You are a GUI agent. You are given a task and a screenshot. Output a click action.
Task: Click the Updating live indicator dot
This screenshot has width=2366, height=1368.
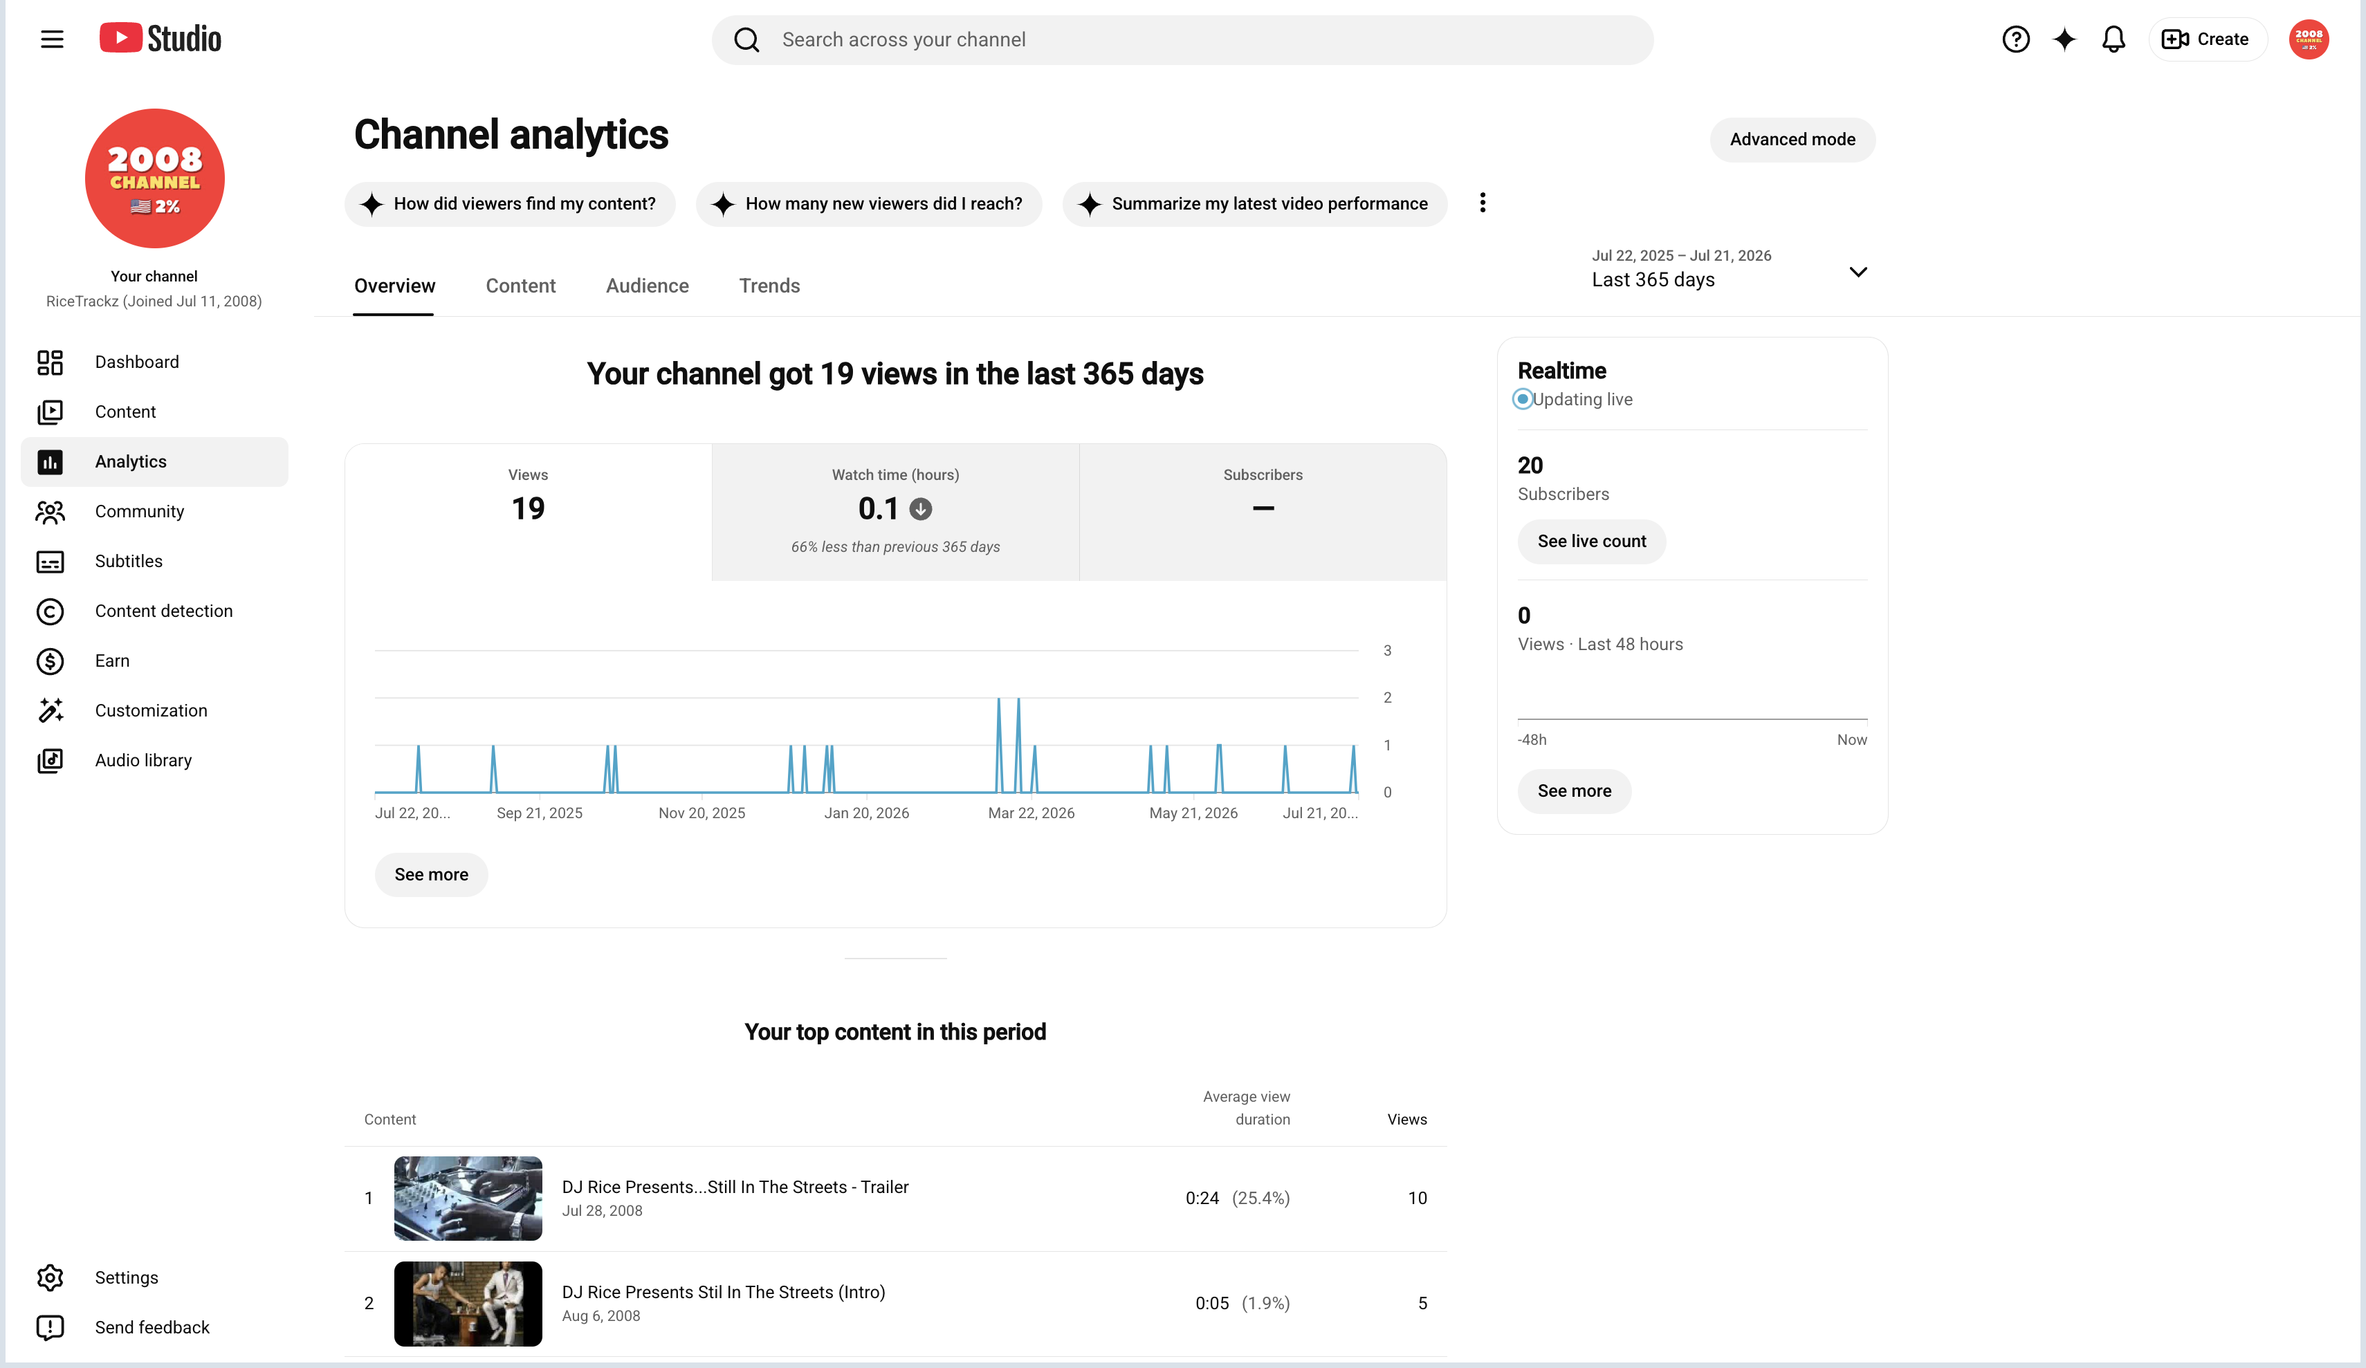click(1523, 399)
